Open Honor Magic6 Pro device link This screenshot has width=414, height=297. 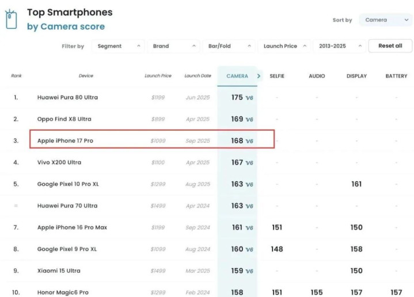click(x=63, y=292)
